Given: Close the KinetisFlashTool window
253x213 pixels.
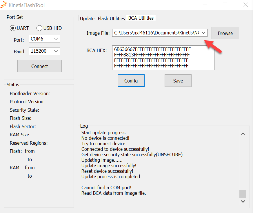Looking at the screenshot, I should coord(245,5).
